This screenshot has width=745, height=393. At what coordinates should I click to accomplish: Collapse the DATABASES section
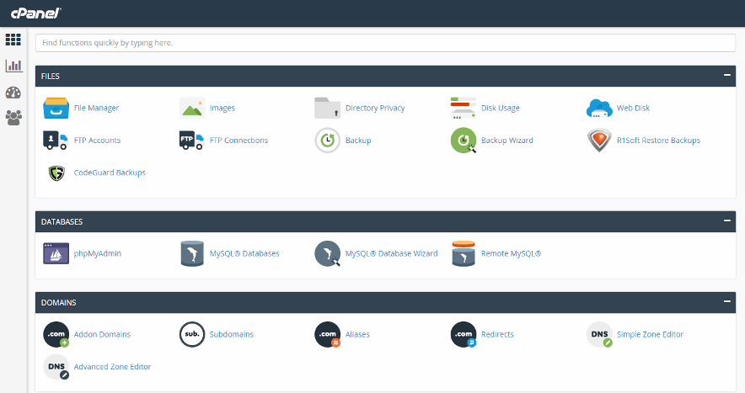pos(727,220)
